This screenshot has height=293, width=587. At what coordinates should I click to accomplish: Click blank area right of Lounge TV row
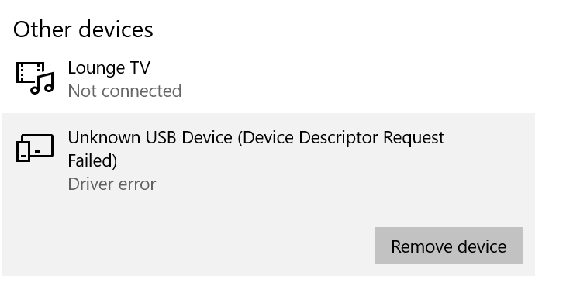(356, 79)
